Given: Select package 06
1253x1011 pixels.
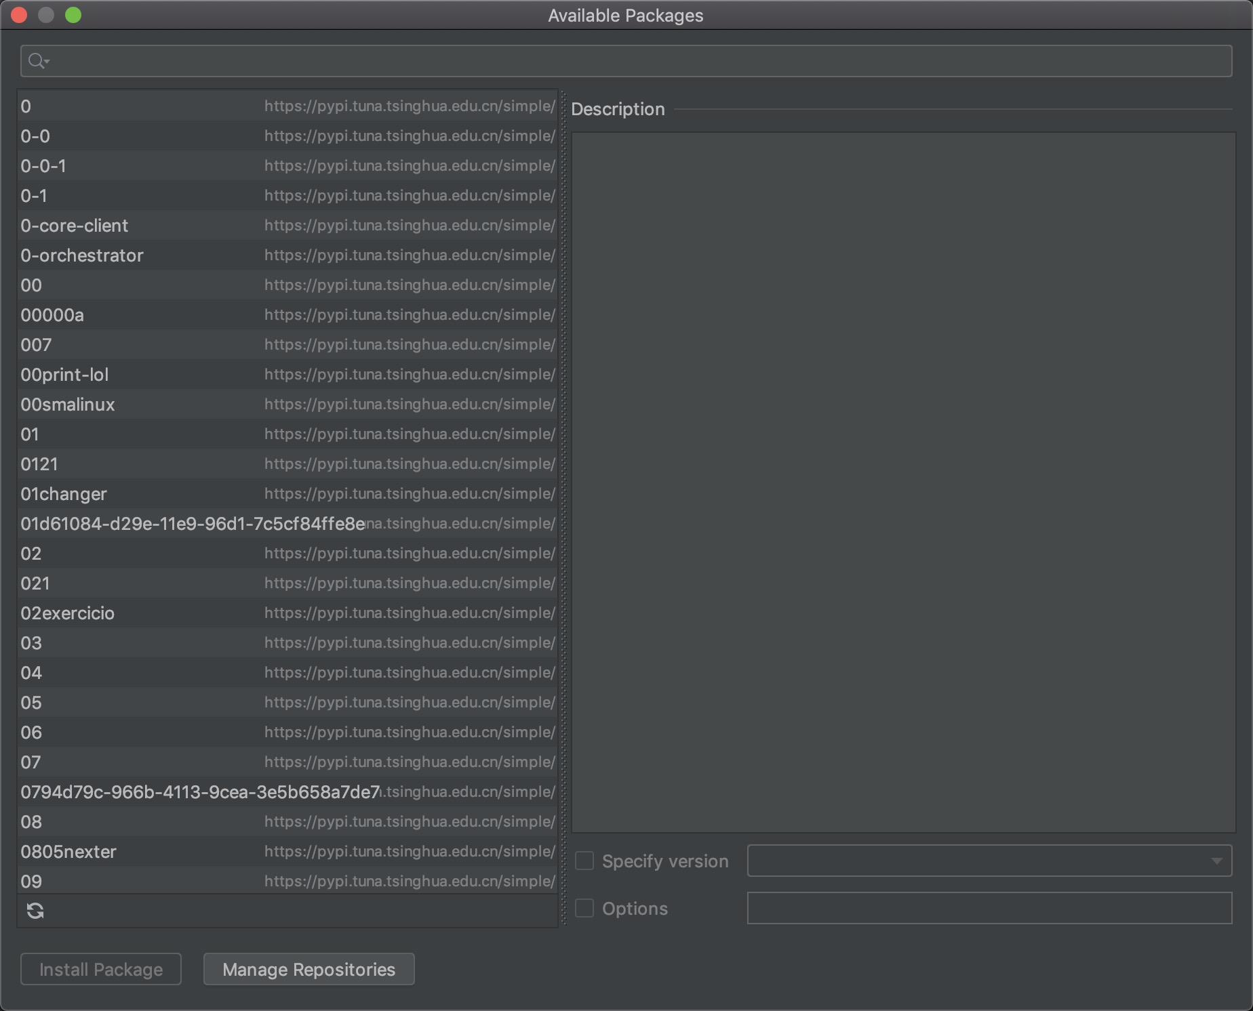Looking at the screenshot, I should [287, 732].
